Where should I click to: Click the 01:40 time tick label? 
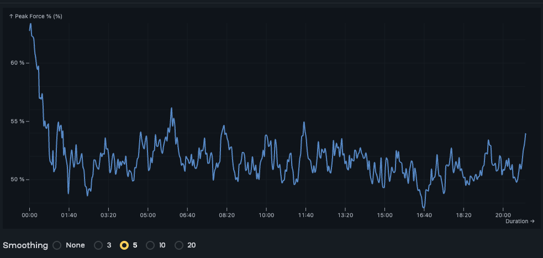click(x=68, y=215)
